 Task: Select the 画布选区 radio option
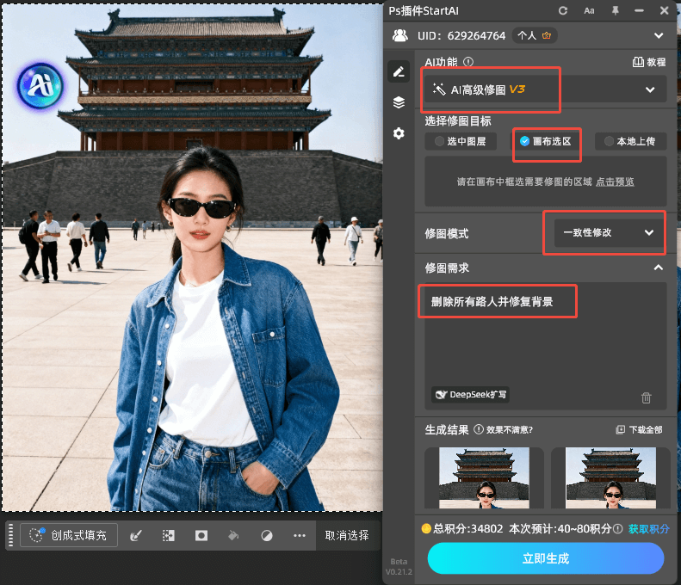pyautogui.click(x=546, y=141)
